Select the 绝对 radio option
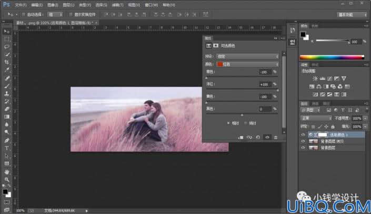 click(x=245, y=123)
